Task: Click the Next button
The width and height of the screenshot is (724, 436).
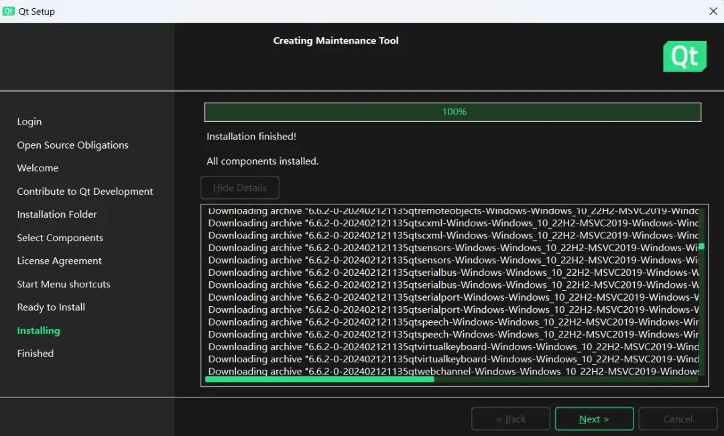Action: click(594, 419)
